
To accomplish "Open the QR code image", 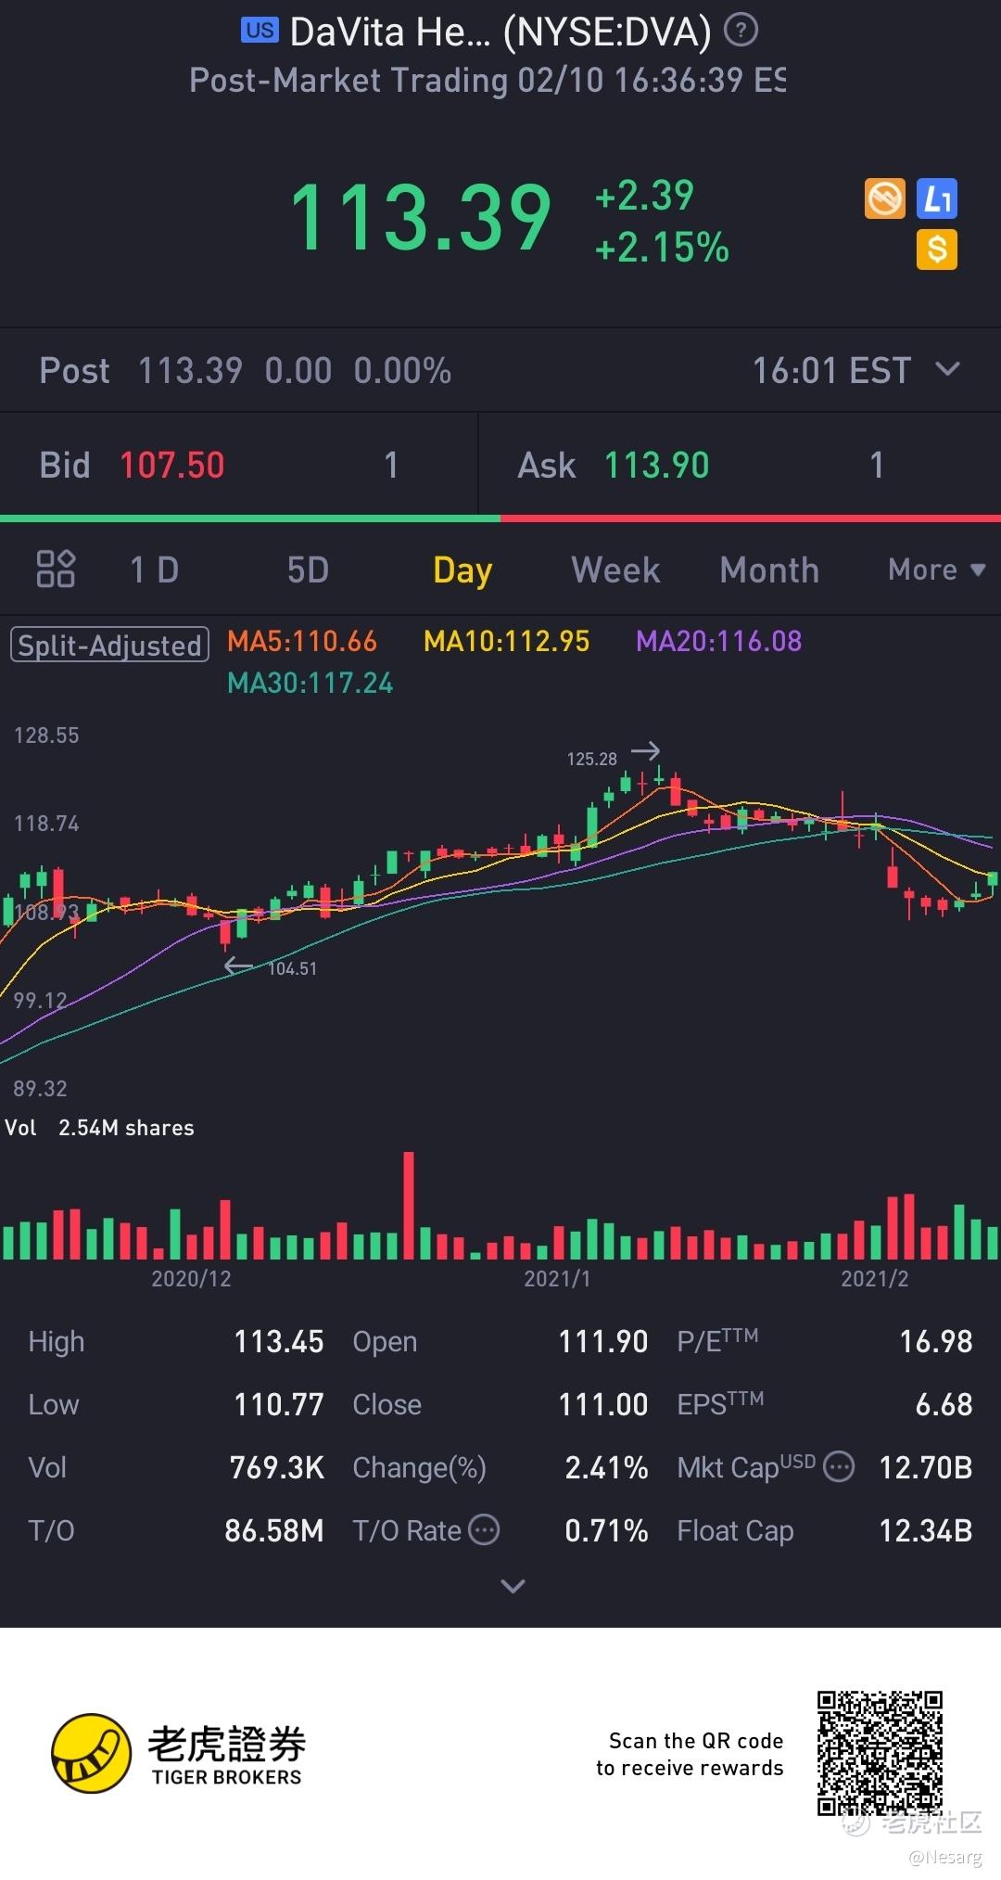I will coord(880,1753).
